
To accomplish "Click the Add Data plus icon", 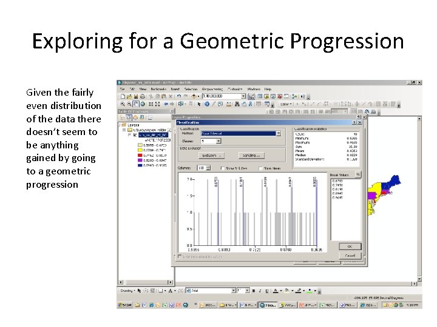I will tap(194, 96).
